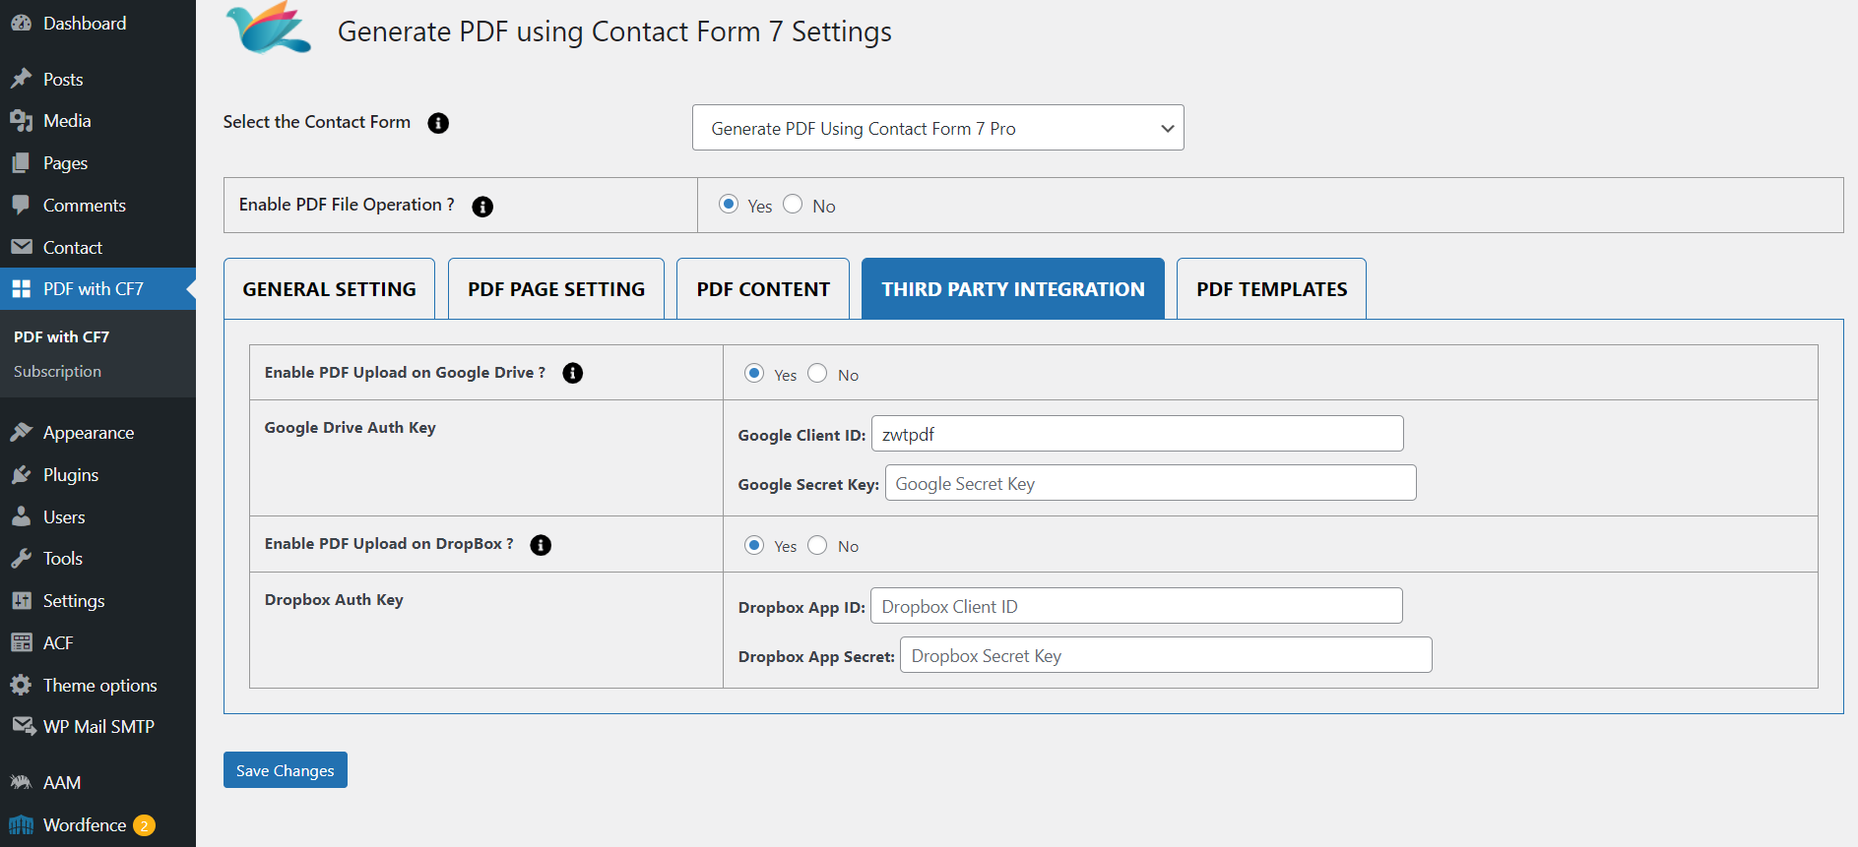
Task: Click info icon beside Select the Contact Form
Action: (x=438, y=123)
